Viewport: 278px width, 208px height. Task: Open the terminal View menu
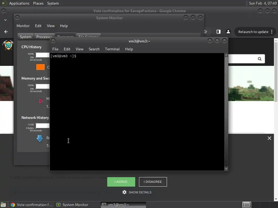pyautogui.click(x=80, y=49)
